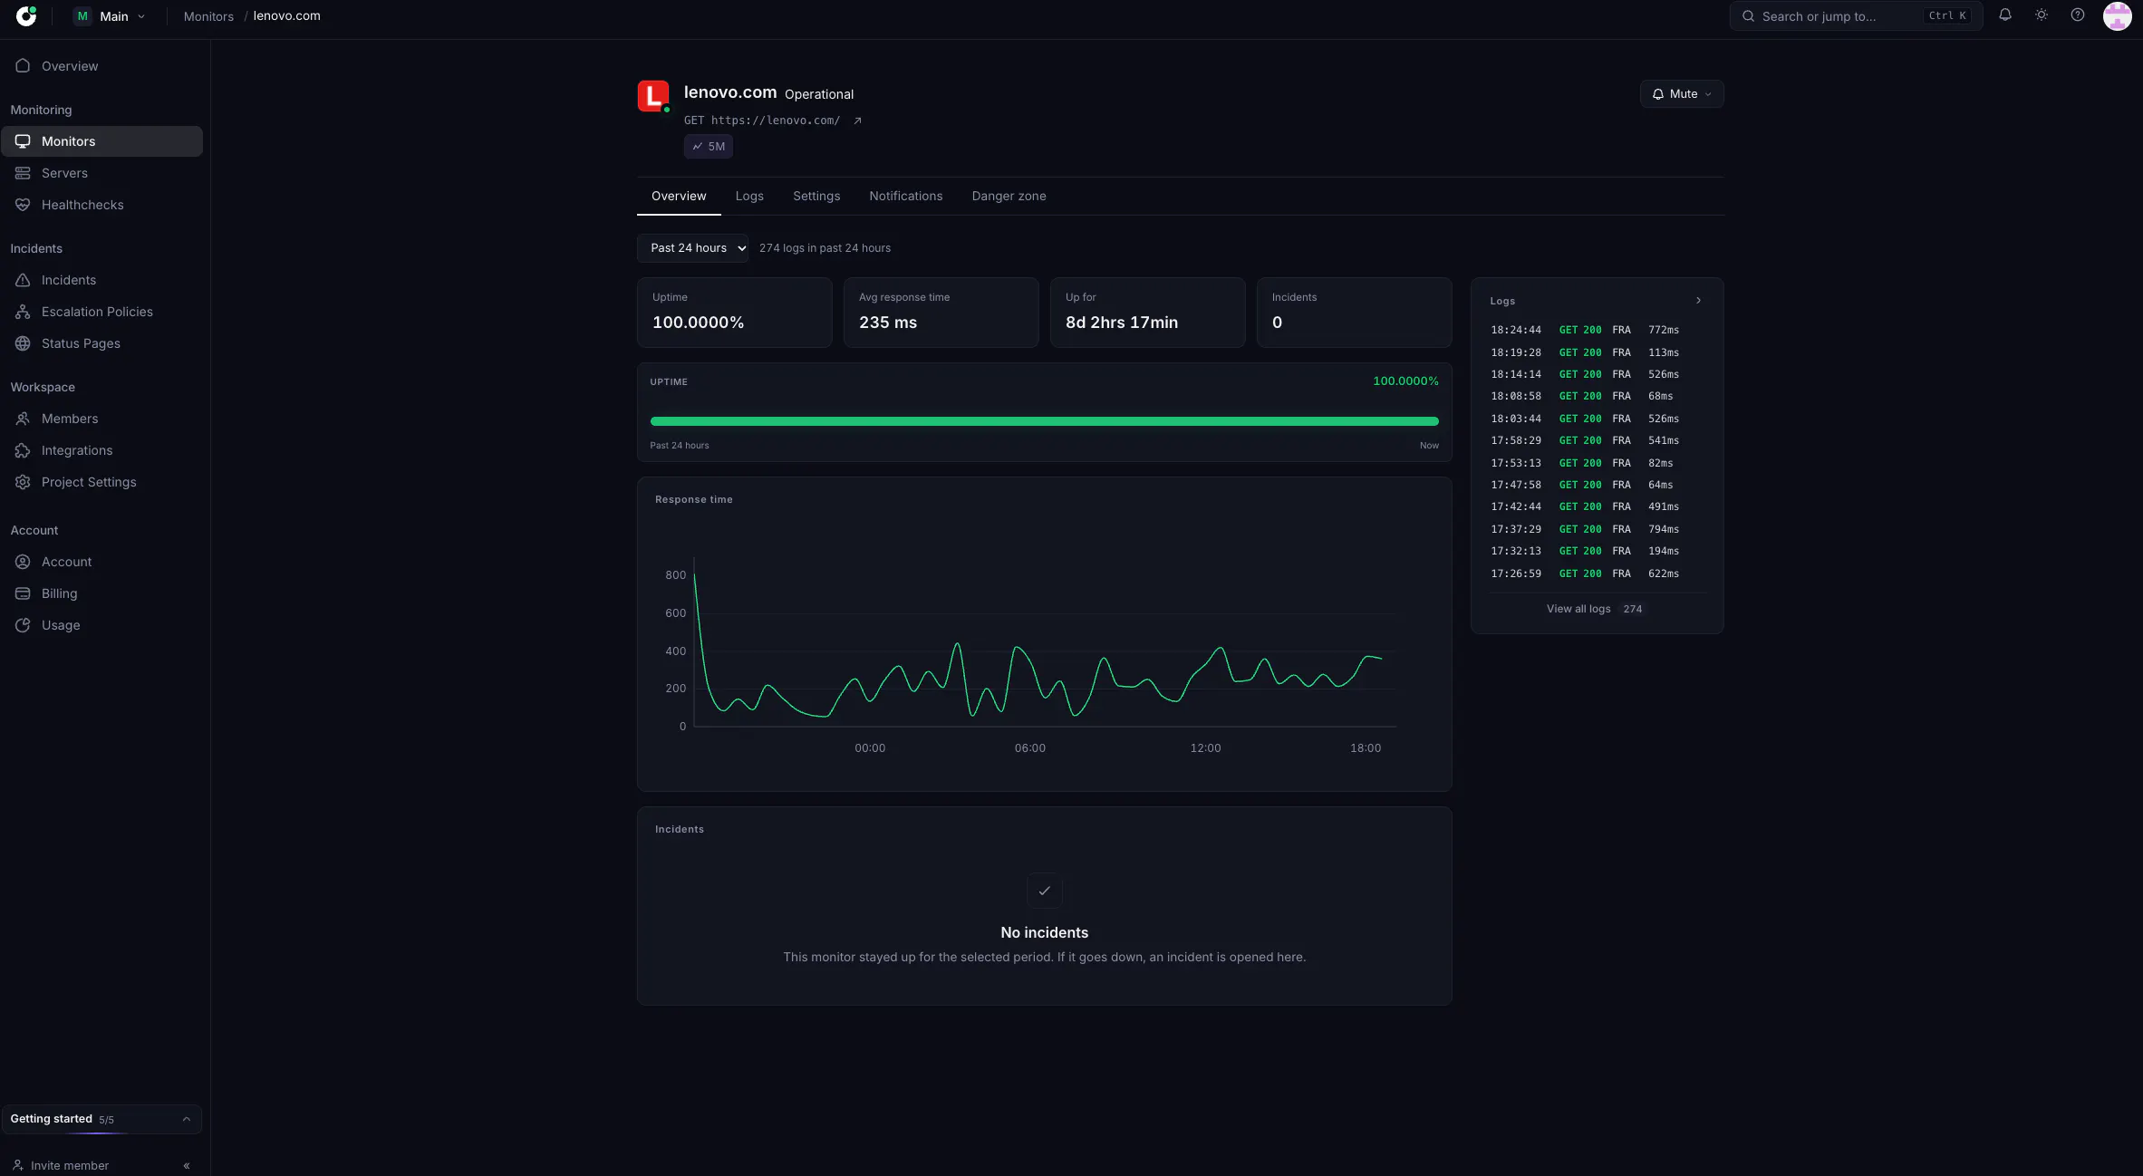Click the 5M interval badge

point(709,147)
